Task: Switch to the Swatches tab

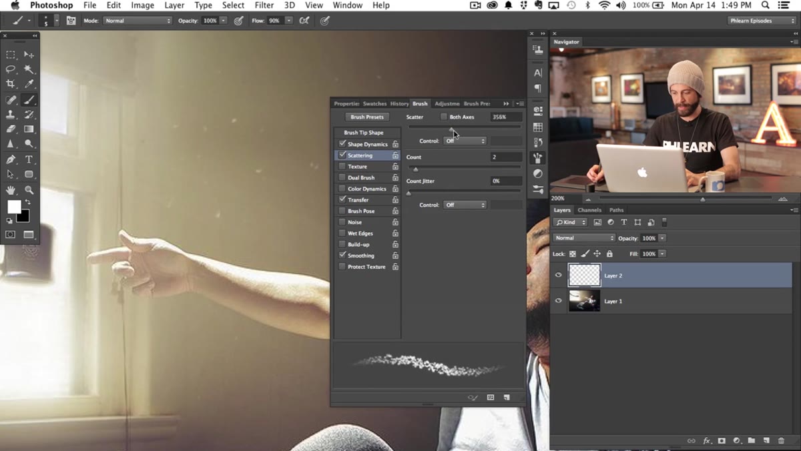Action: tap(374, 103)
